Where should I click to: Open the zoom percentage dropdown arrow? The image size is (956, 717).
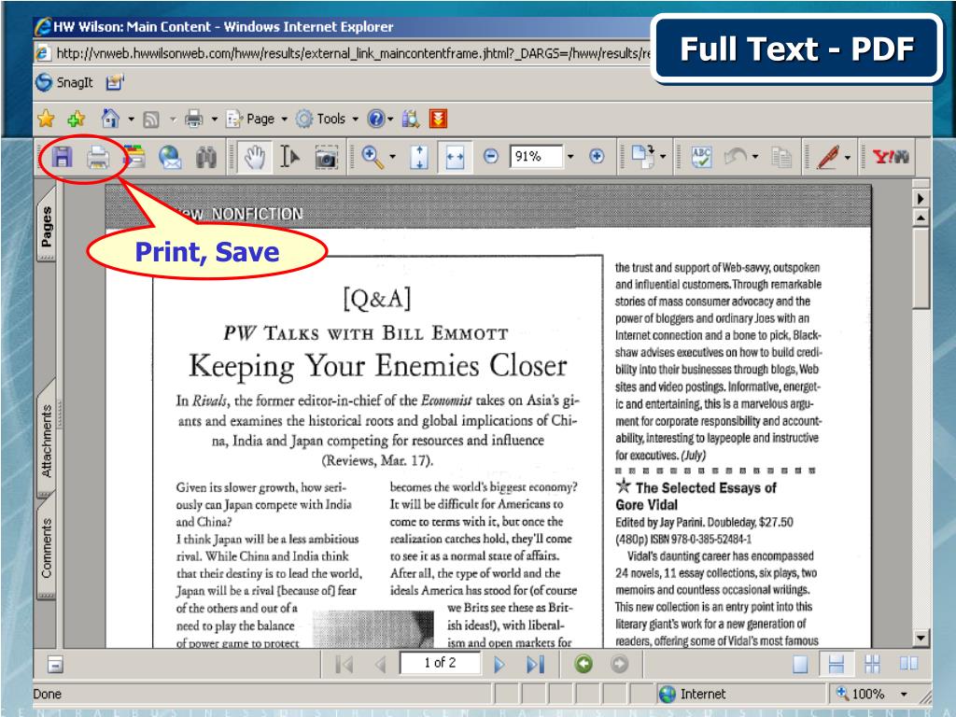click(x=570, y=157)
